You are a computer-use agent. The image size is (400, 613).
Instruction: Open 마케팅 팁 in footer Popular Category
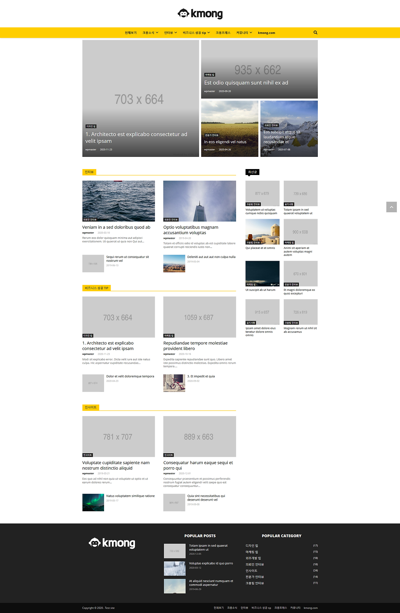click(x=252, y=552)
